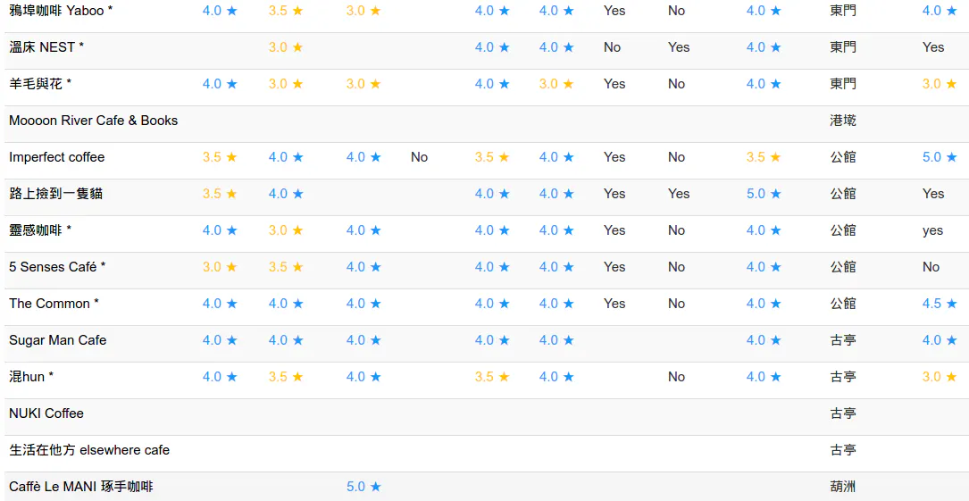This screenshot has height=501, width=969.
Task: Click the 5.0 star rating for Caffè Le MANI
Action: coord(363,486)
